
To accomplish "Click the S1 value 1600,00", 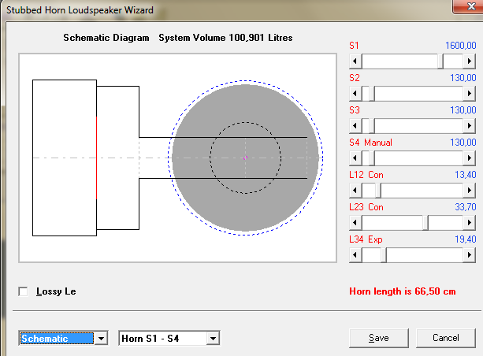I will point(461,46).
